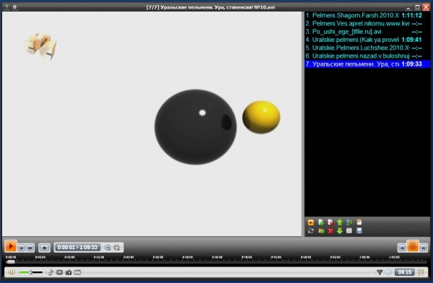Delete the playlist item with the red X icon
Image resolution: width=433 pixels, height=283 pixels.
coord(331,231)
